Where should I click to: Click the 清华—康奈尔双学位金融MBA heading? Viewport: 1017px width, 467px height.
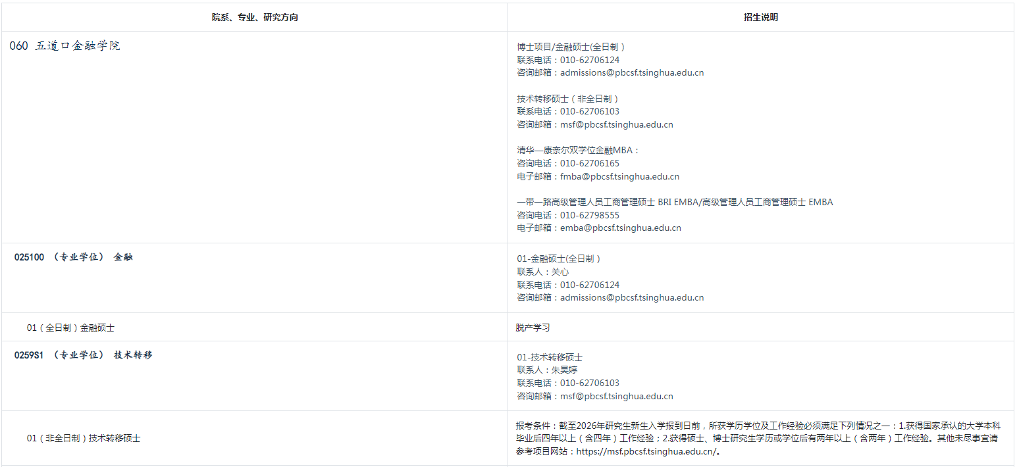coord(578,151)
